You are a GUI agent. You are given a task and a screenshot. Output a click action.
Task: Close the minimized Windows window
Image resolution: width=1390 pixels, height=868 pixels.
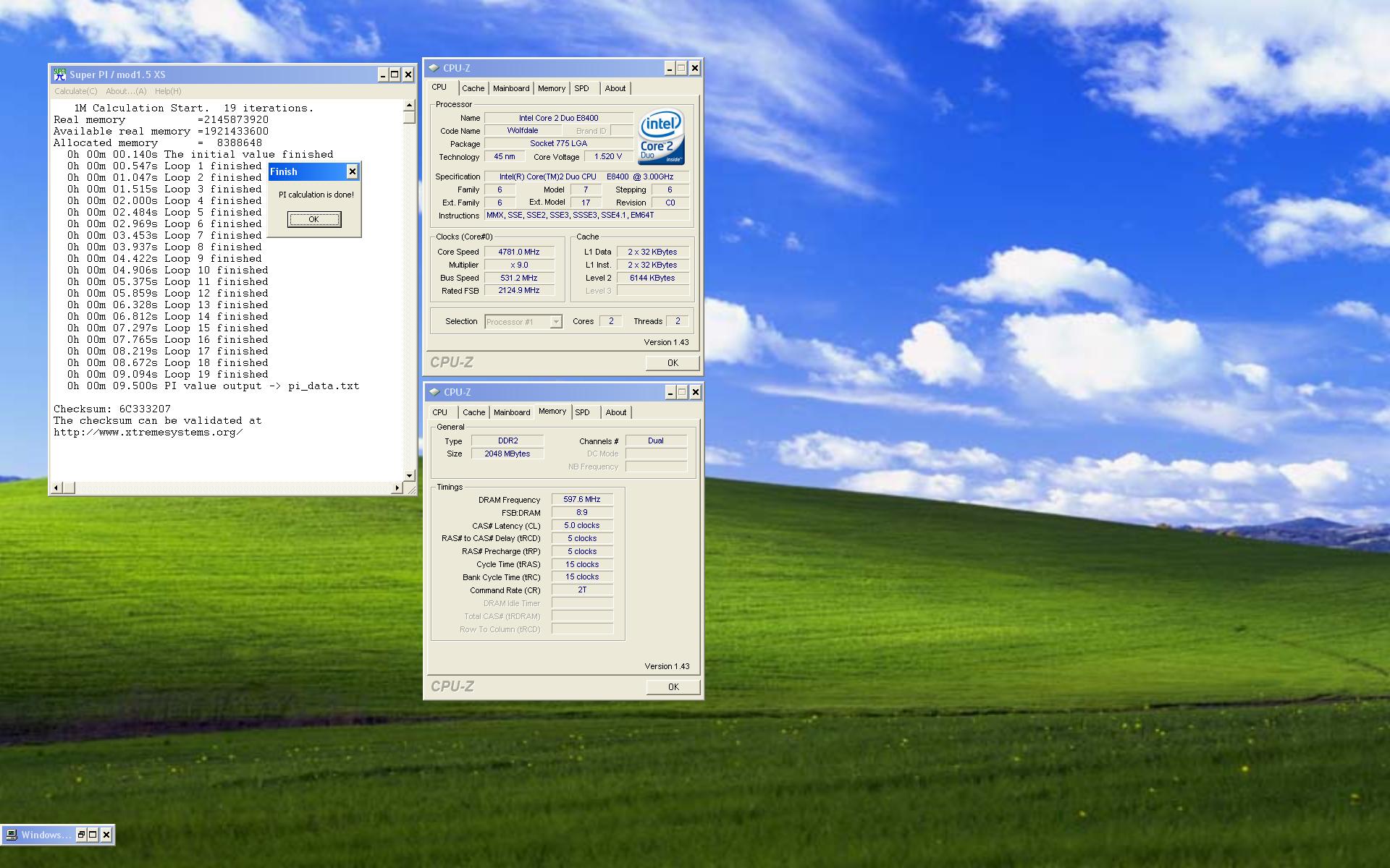pyautogui.click(x=106, y=835)
